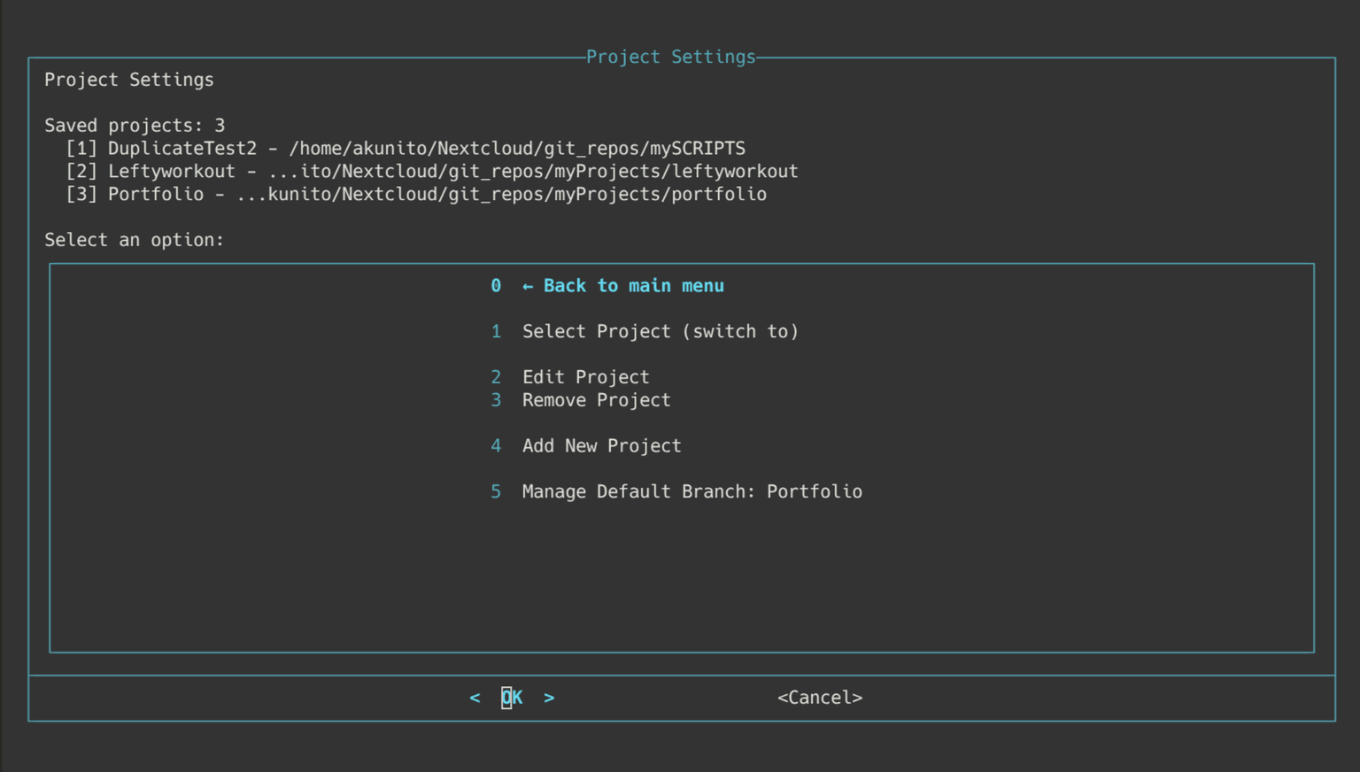Choose Add New Project

pyautogui.click(x=601, y=446)
